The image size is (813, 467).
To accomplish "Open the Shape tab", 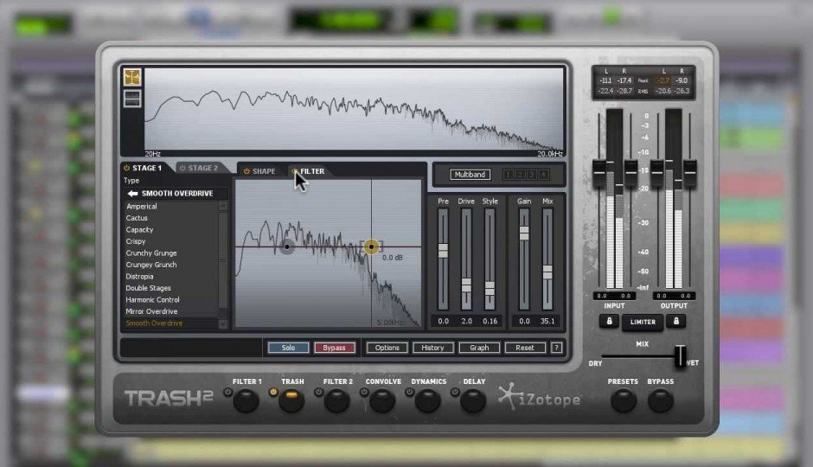I will point(264,171).
